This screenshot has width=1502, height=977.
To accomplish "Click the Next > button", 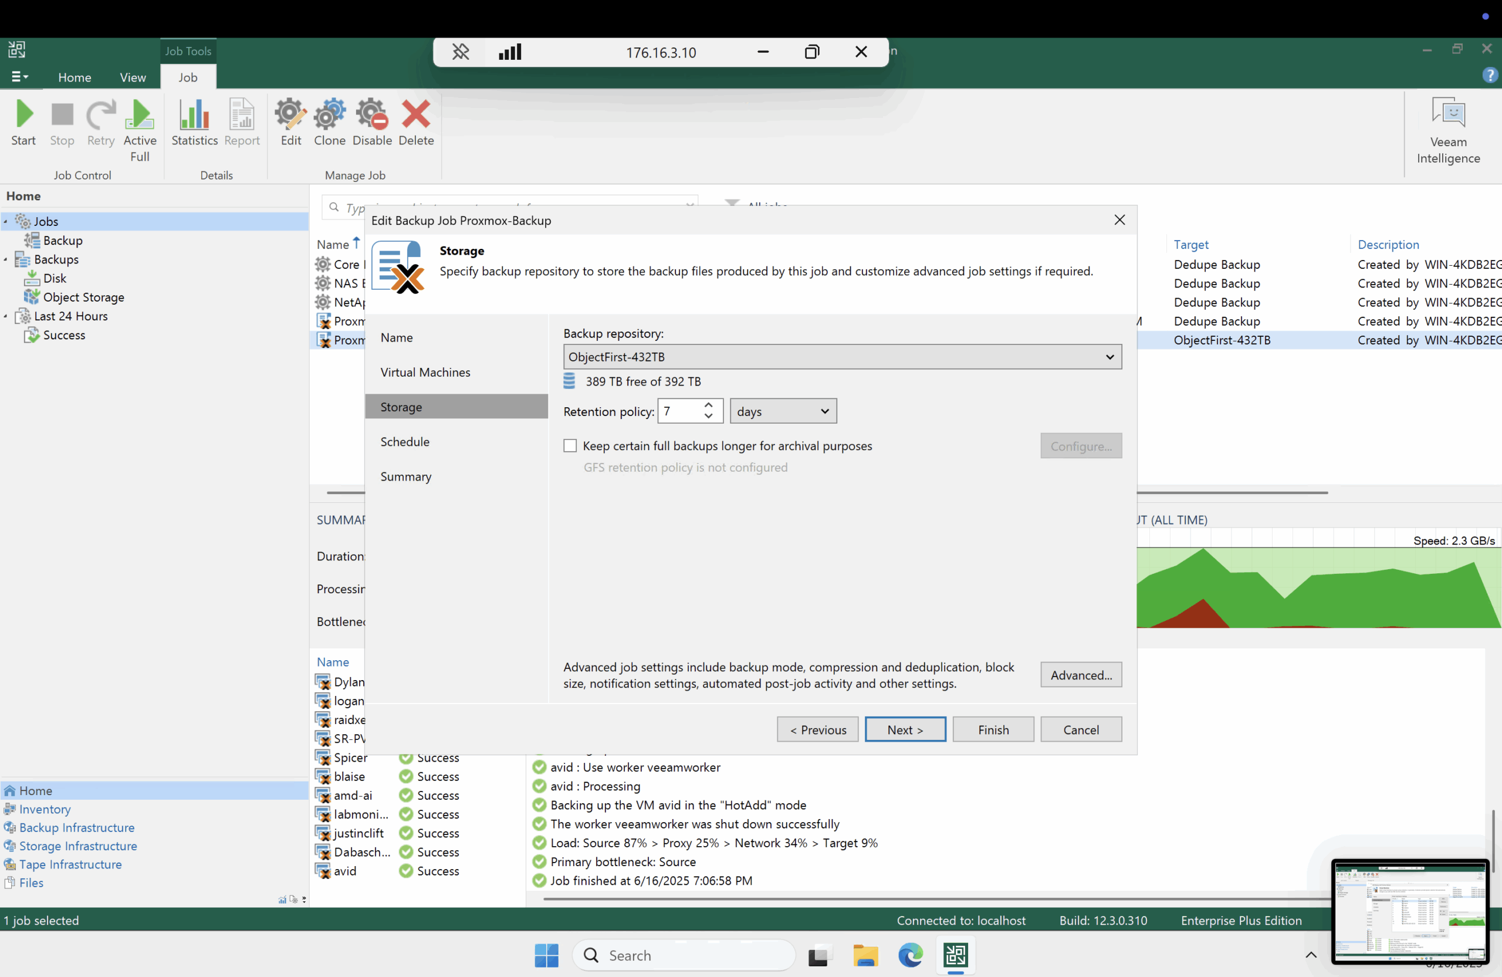I will point(905,729).
